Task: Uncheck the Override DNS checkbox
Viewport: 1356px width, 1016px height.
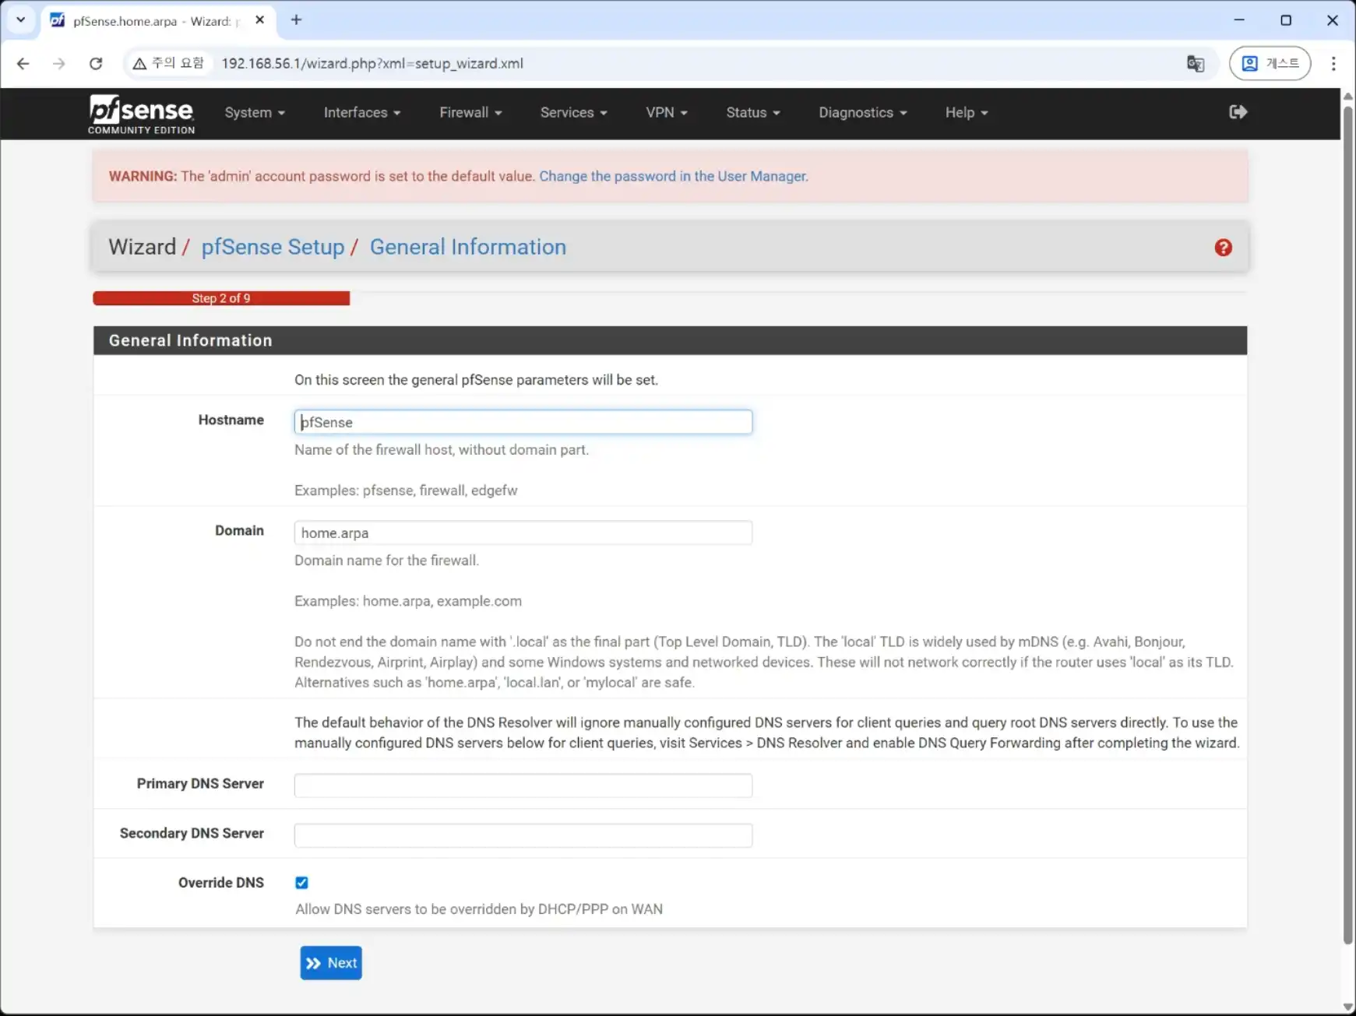Action: point(301,882)
